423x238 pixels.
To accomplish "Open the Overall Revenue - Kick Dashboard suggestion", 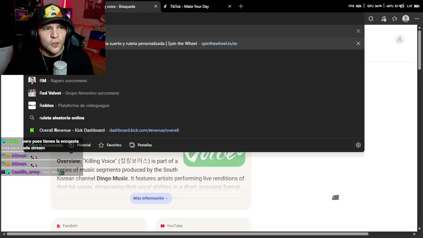I will tap(194, 130).
